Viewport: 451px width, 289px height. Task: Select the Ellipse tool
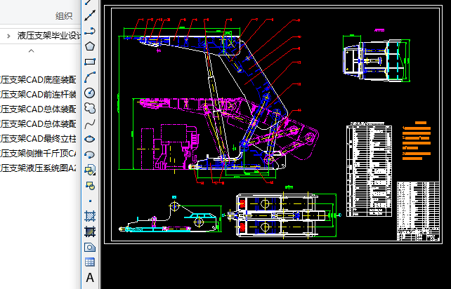click(x=90, y=139)
